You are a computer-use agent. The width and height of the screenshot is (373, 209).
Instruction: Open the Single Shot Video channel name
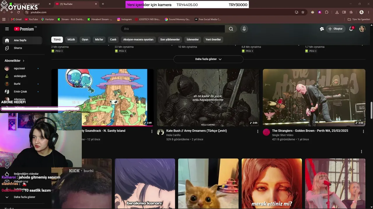point(283,135)
